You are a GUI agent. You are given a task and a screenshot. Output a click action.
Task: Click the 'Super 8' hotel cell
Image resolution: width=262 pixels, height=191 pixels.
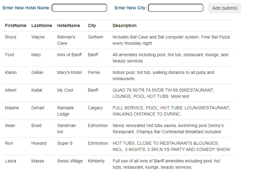65,143
